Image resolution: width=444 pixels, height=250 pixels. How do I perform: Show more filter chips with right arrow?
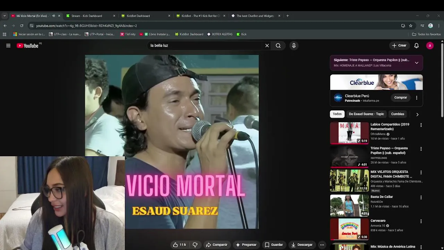(x=417, y=114)
